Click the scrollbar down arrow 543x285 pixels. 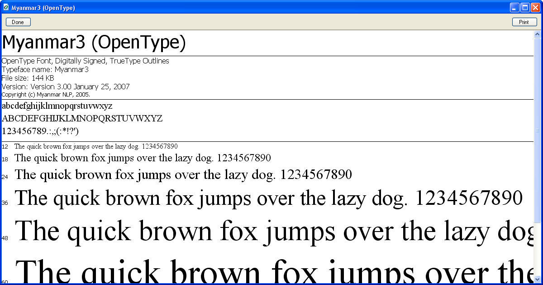coord(538,279)
